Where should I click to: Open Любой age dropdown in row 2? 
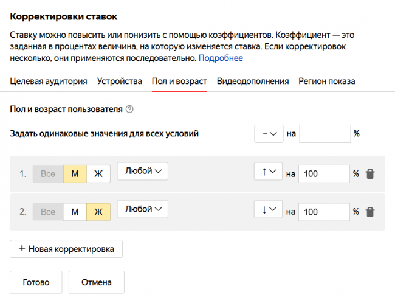[x=142, y=209]
